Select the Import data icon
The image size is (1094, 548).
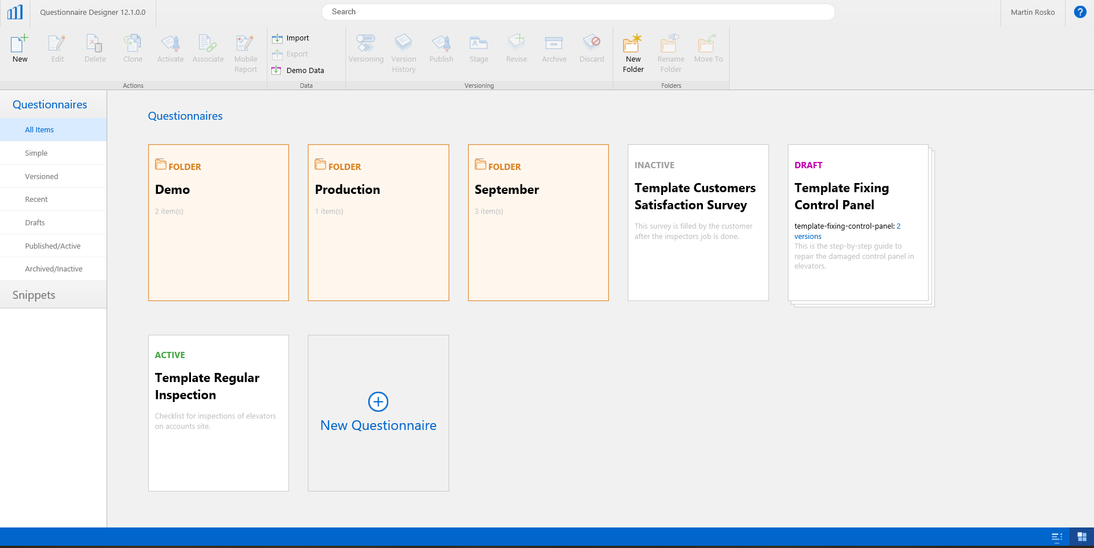[277, 38]
